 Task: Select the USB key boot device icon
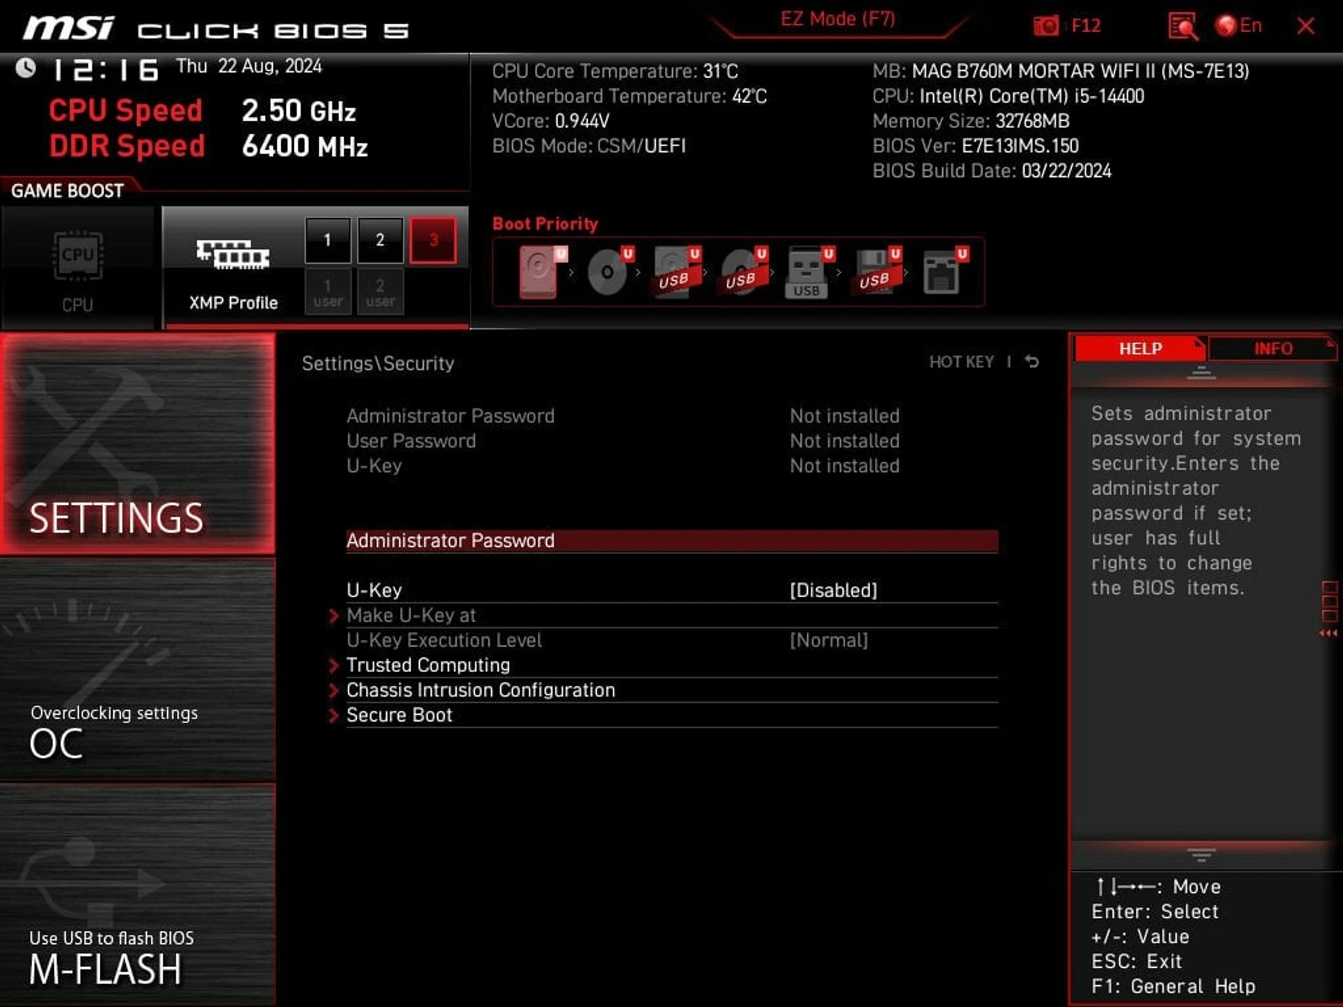[x=809, y=272]
